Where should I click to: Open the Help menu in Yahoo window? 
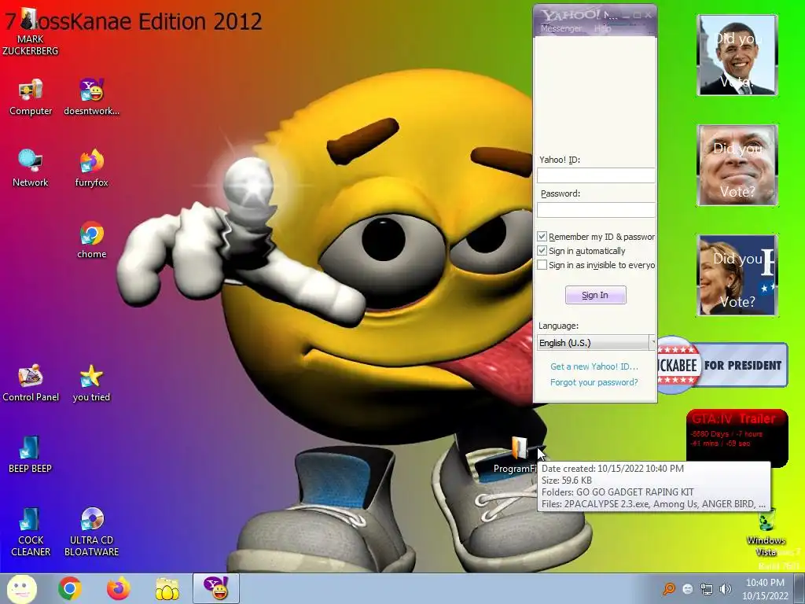click(602, 29)
